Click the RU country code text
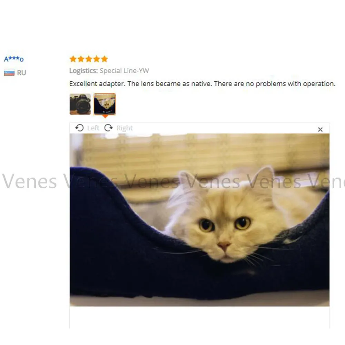 click(x=21, y=72)
